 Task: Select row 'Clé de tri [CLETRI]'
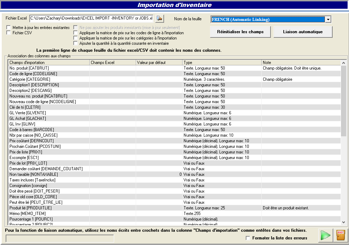click(x=174, y=107)
